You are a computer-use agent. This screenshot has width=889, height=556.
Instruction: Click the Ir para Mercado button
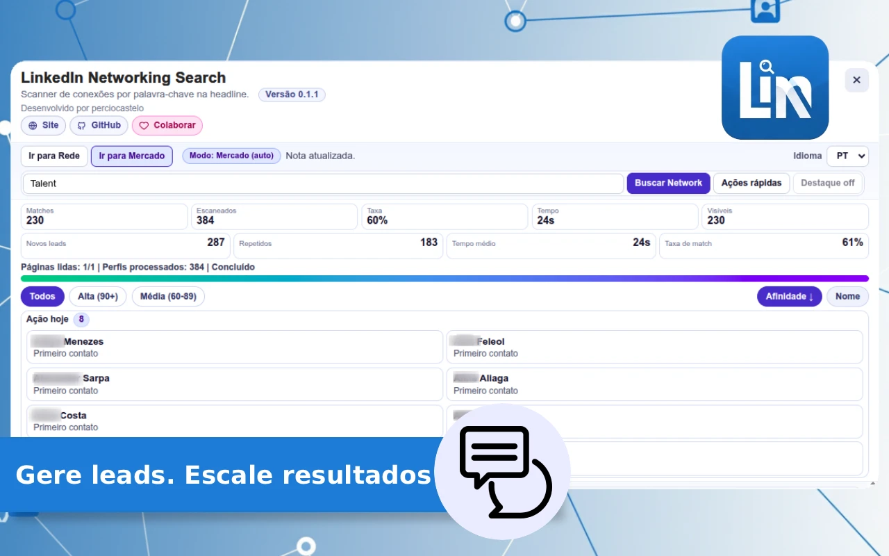coord(131,156)
